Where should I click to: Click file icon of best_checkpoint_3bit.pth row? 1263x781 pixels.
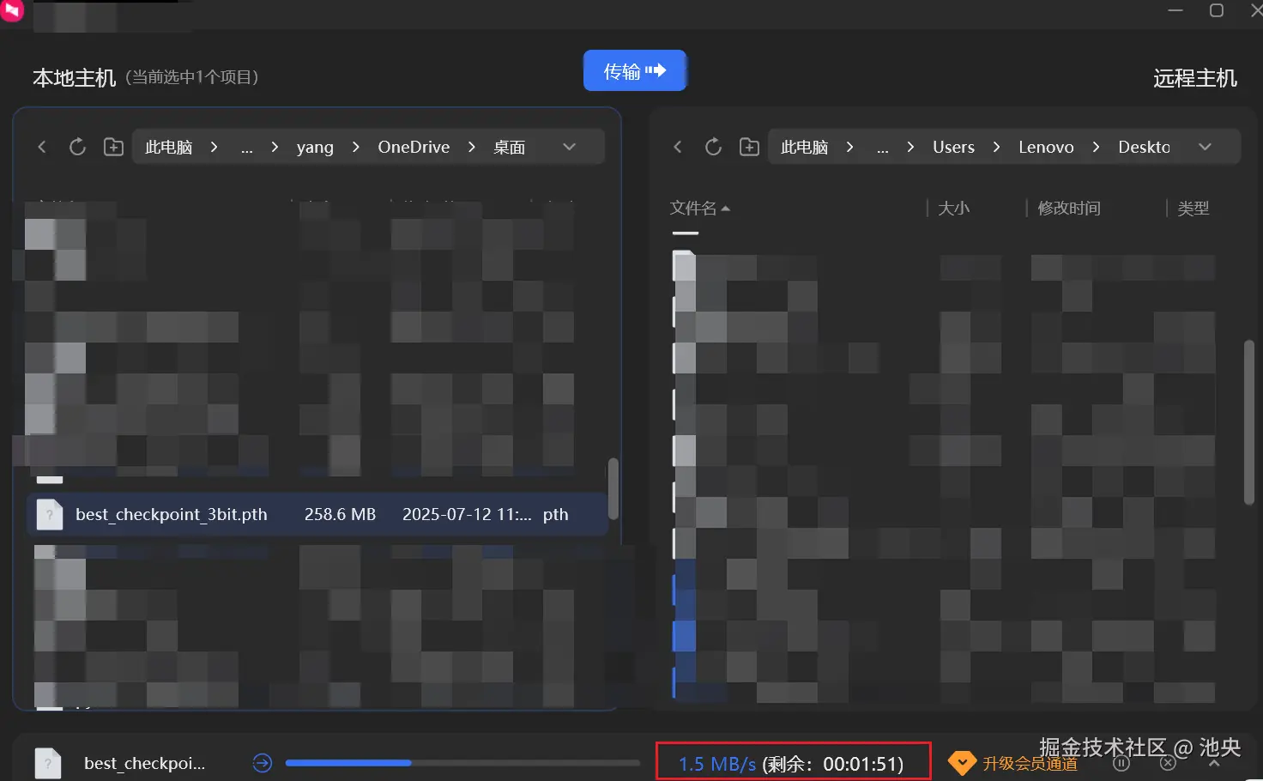(50, 514)
